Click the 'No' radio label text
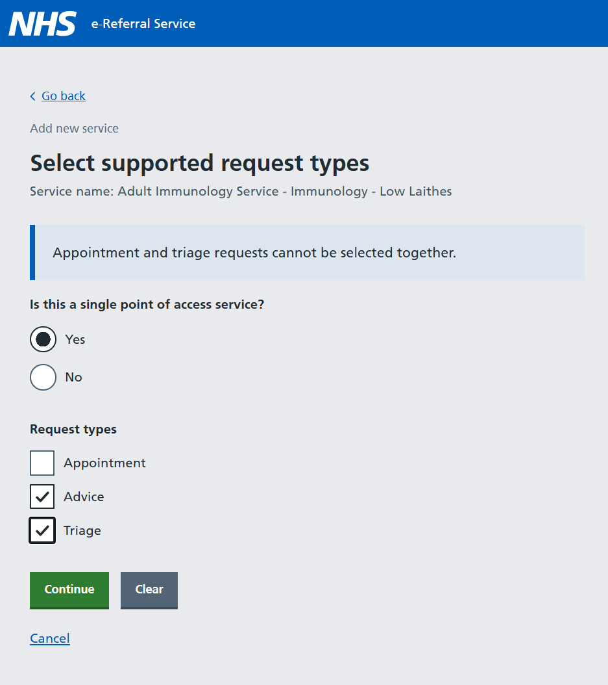The height and width of the screenshot is (685, 608). (x=73, y=377)
